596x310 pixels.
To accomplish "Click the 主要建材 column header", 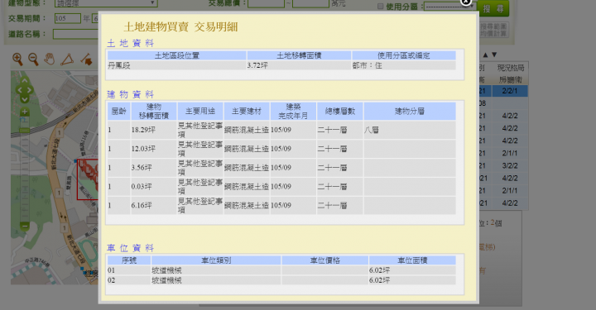I will tap(247, 111).
